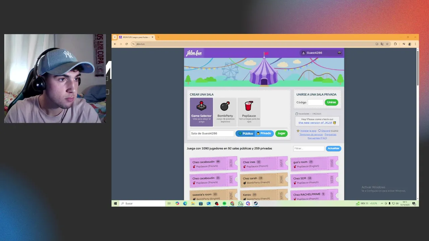Show hidden system tray icons
The height and width of the screenshot is (241, 429).
(x=382, y=204)
